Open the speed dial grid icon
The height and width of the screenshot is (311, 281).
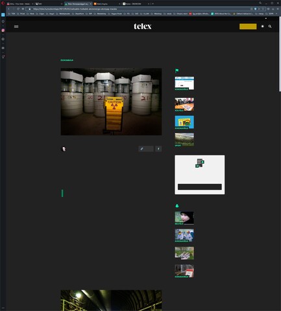pyautogui.click(x=23, y=9)
